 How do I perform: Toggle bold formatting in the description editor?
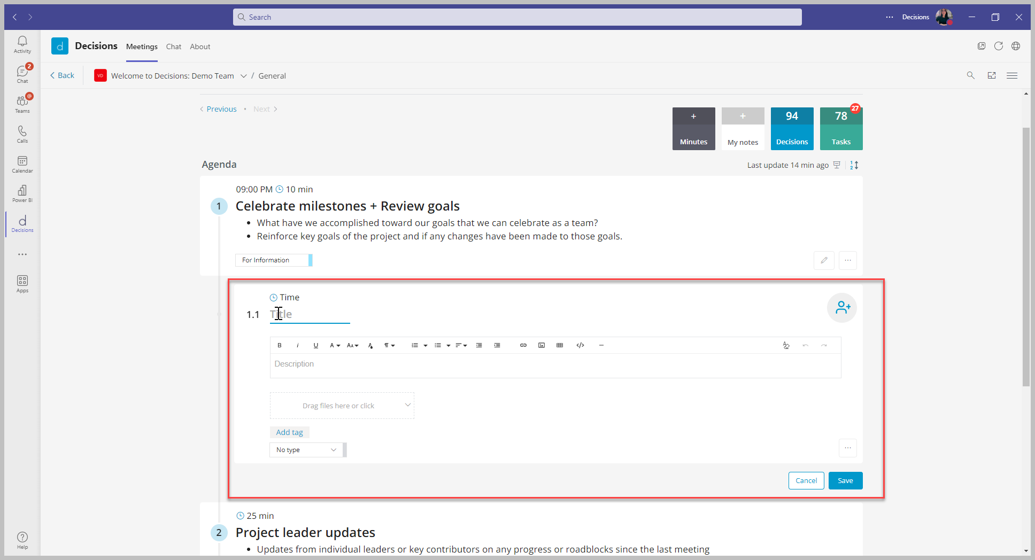(279, 345)
